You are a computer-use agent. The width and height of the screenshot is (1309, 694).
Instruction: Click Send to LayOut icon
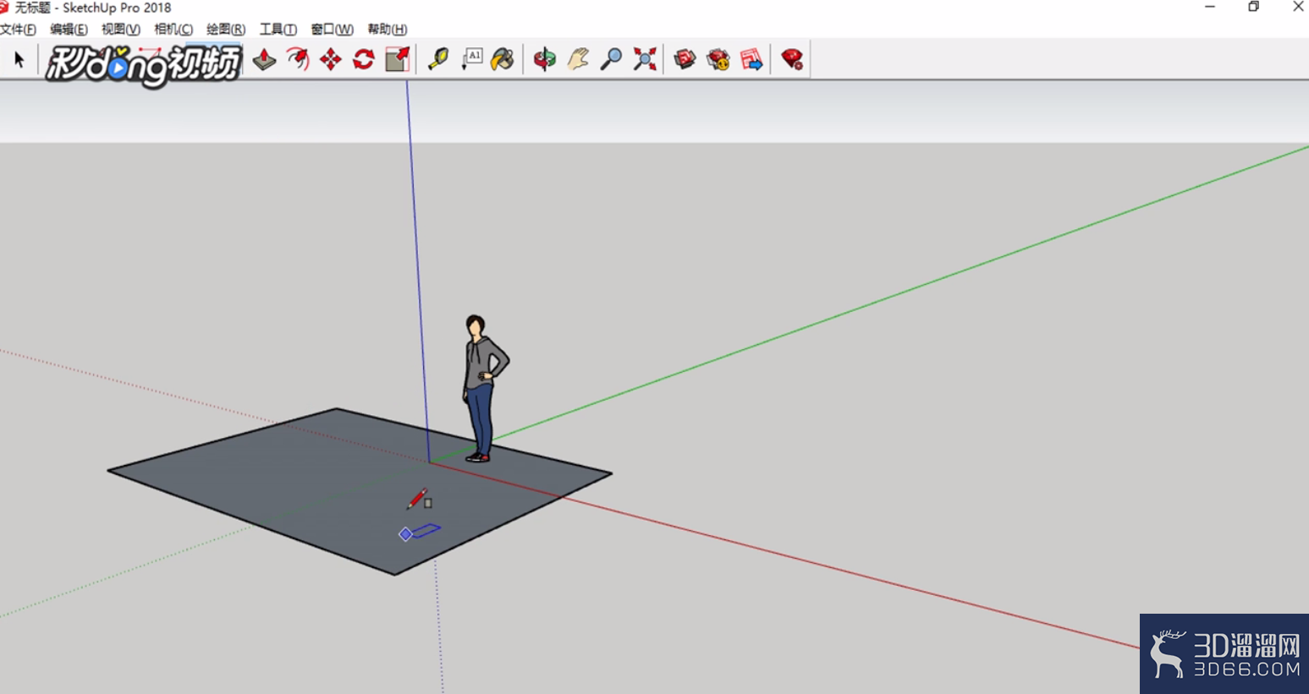(751, 59)
